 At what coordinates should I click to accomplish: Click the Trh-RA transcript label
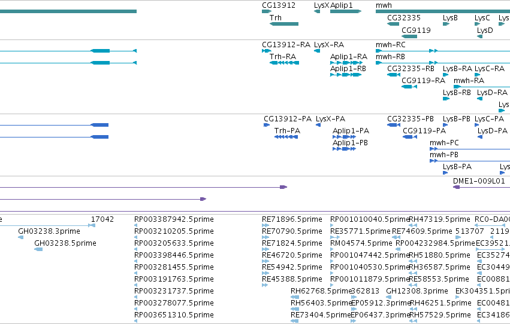283,57
